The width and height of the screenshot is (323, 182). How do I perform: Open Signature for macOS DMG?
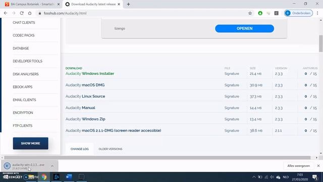[x=232, y=85]
